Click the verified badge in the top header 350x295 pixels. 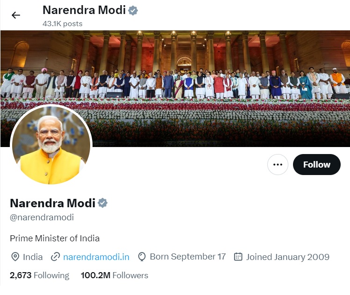point(133,10)
